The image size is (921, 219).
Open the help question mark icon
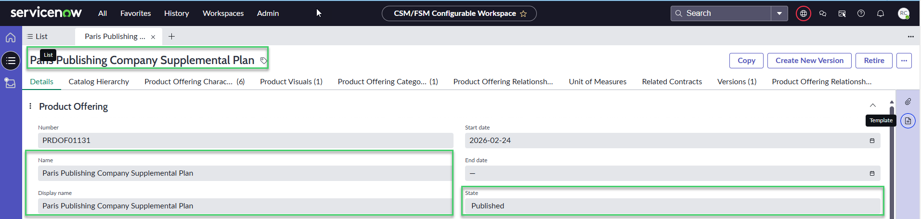[861, 13]
